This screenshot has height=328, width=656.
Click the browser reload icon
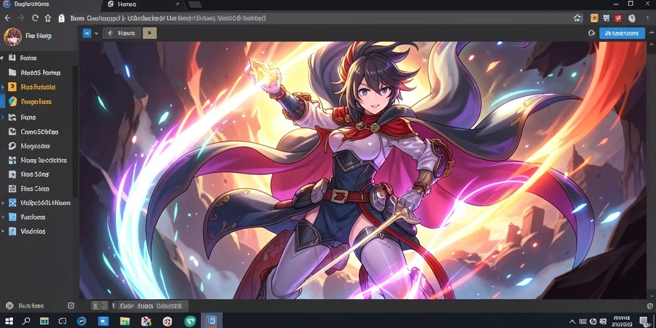35,18
